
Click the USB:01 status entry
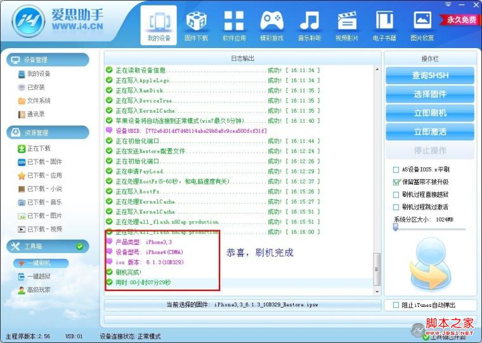click(x=74, y=336)
